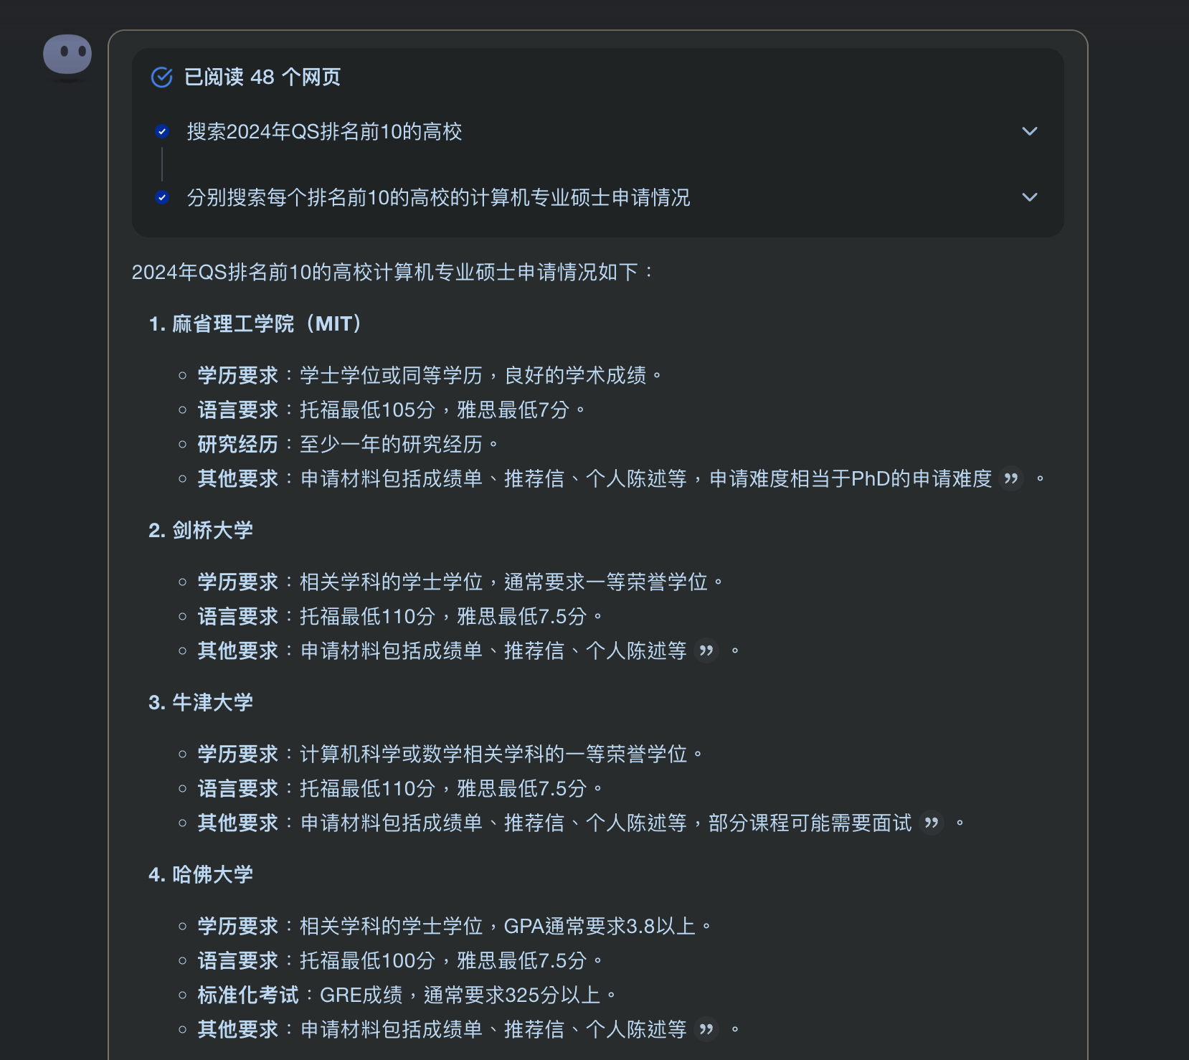Click heading 3. 牛津大学
This screenshot has width=1189, height=1060.
201,702
